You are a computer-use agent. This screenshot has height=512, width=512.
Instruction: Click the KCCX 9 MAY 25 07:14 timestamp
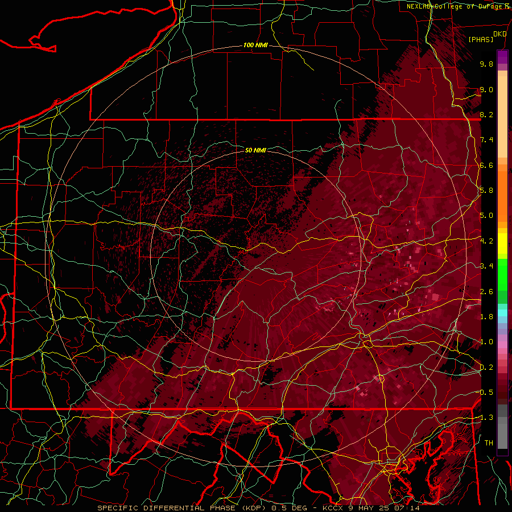click(371, 508)
